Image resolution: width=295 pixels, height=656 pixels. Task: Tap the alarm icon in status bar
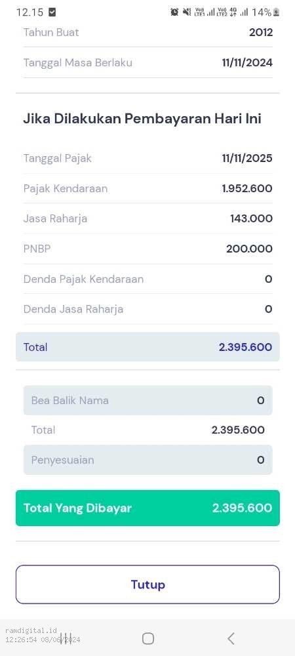click(174, 12)
